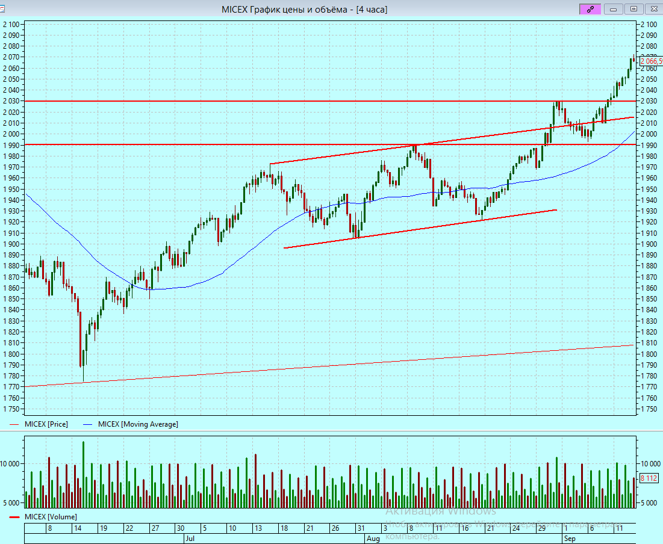Screen dimensions: 663x544
Task: Select the 'MICEX [Volume]' legend label
Action: click(51, 516)
